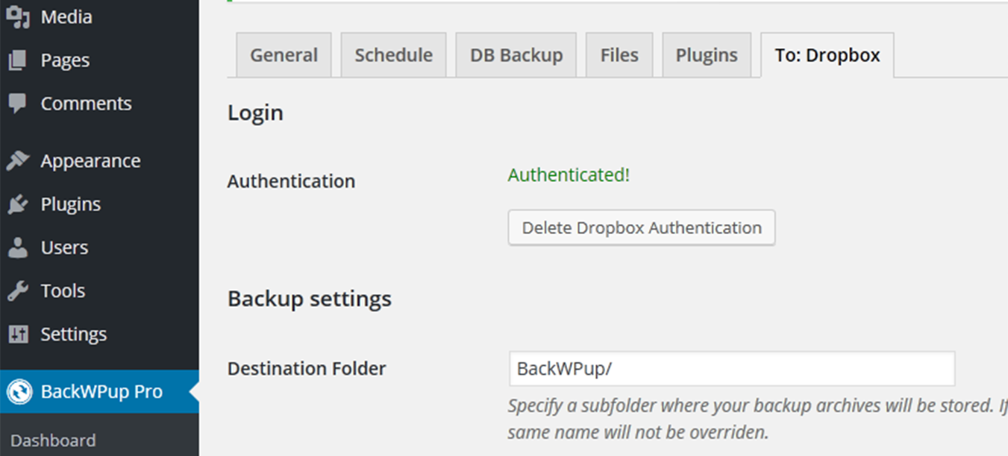Click the Settings sliders icon

[x=19, y=334]
